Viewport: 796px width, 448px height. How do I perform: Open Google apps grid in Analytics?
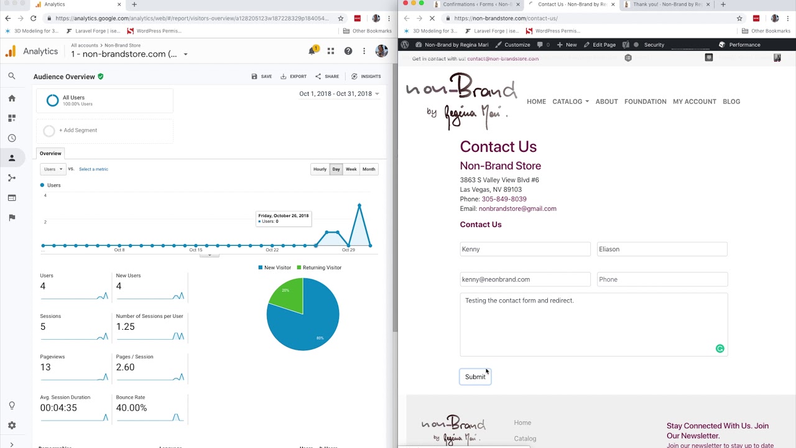click(x=331, y=51)
